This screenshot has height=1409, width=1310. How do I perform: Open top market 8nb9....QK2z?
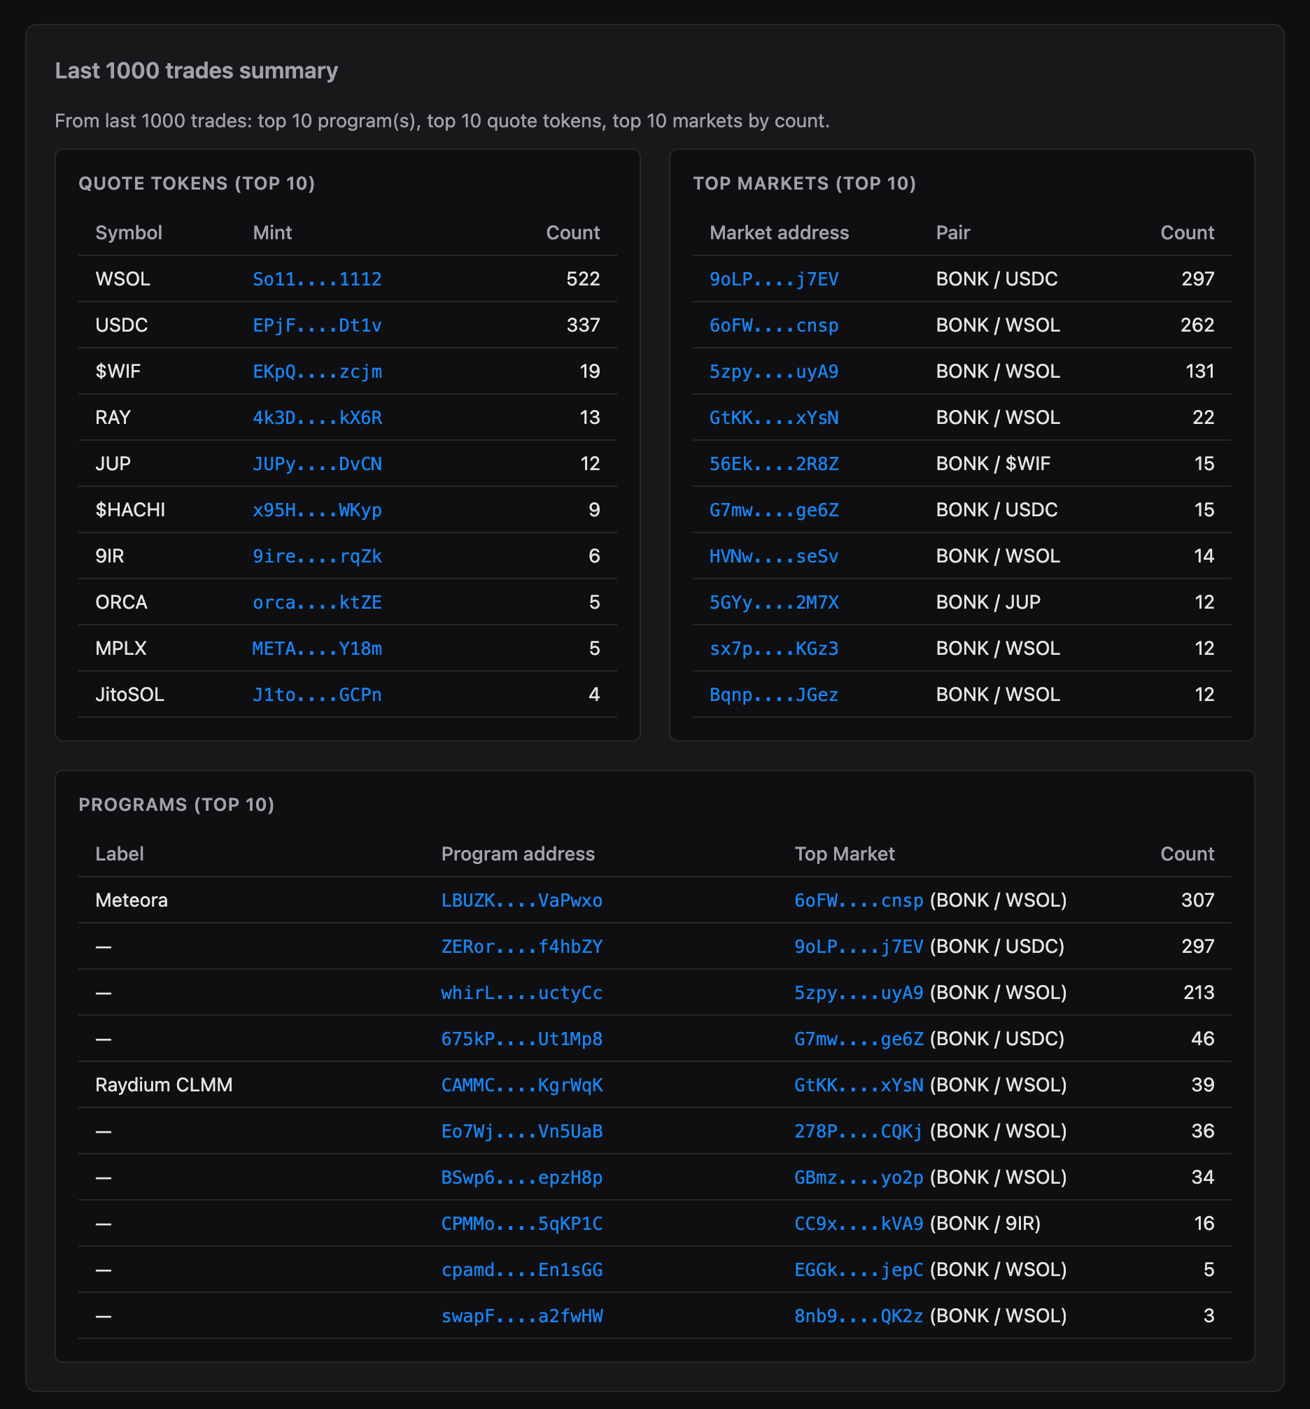point(859,1316)
